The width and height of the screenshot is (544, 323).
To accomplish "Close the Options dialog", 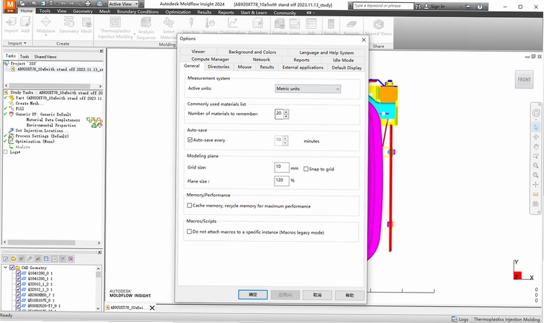I will click(x=364, y=39).
